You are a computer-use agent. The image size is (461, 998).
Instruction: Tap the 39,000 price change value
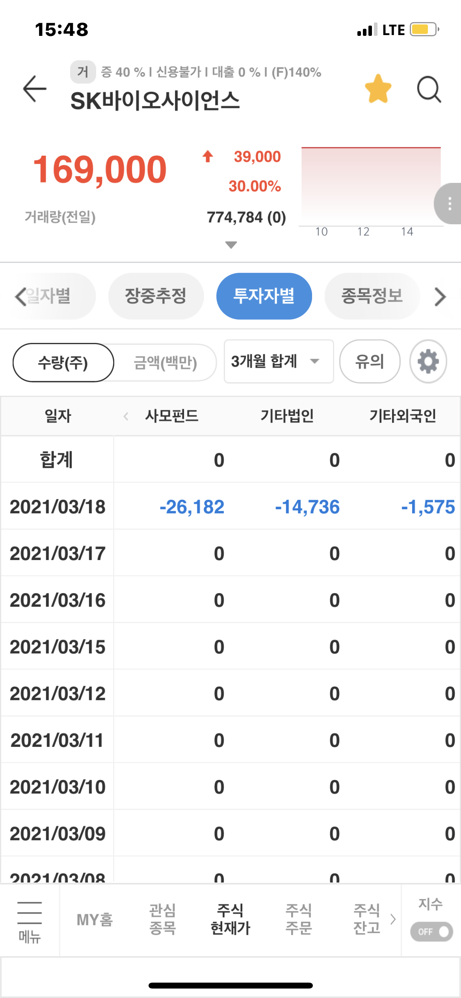tap(257, 156)
